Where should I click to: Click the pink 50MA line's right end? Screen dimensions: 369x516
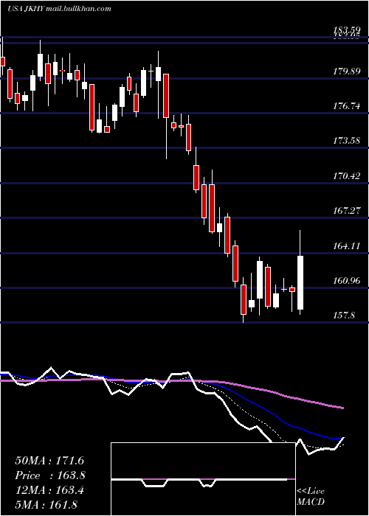pos(342,408)
